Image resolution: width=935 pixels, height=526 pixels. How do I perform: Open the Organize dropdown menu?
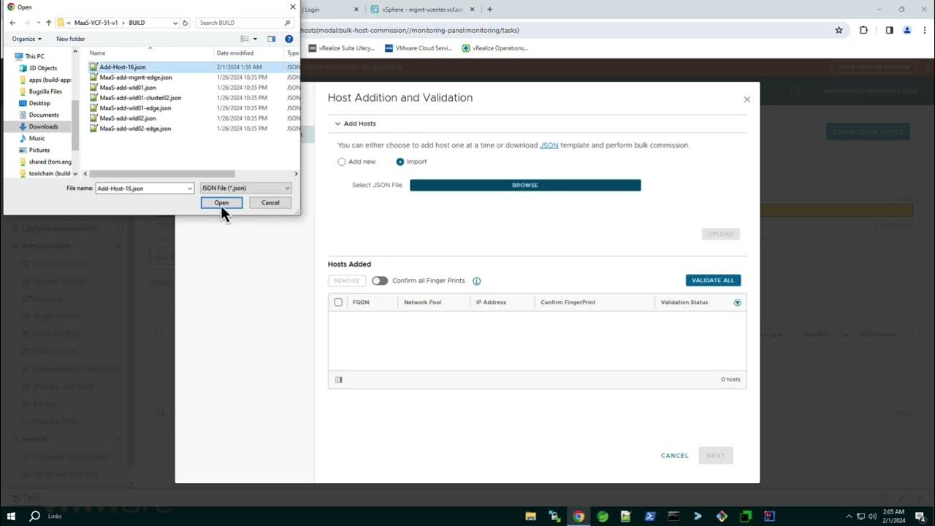pyautogui.click(x=27, y=39)
